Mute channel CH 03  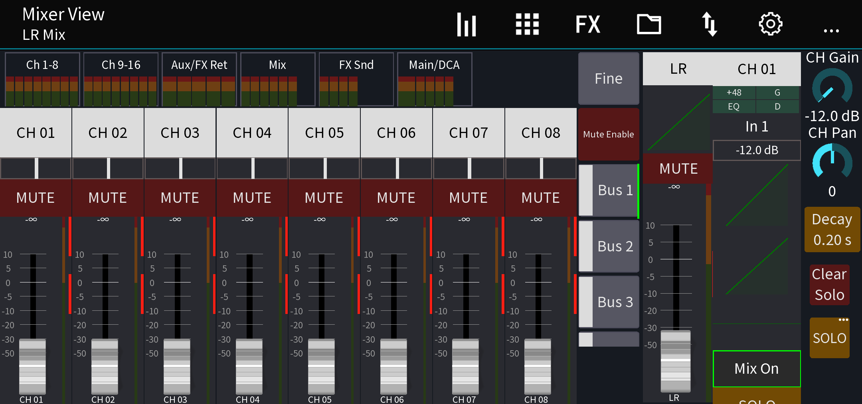click(180, 198)
